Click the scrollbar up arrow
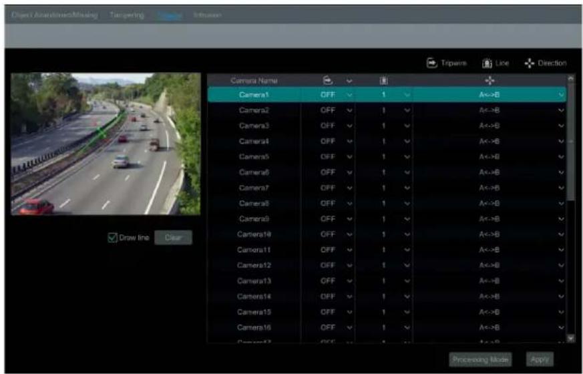Screen dimensions: 583x374 [571, 78]
